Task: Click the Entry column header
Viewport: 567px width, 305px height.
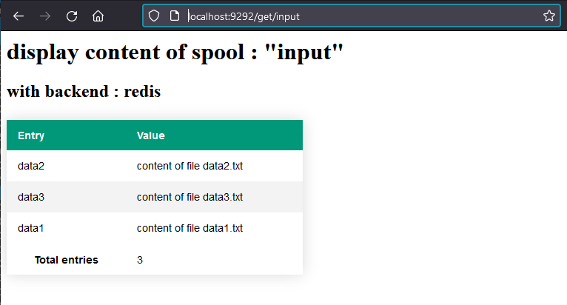Action: (31, 135)
